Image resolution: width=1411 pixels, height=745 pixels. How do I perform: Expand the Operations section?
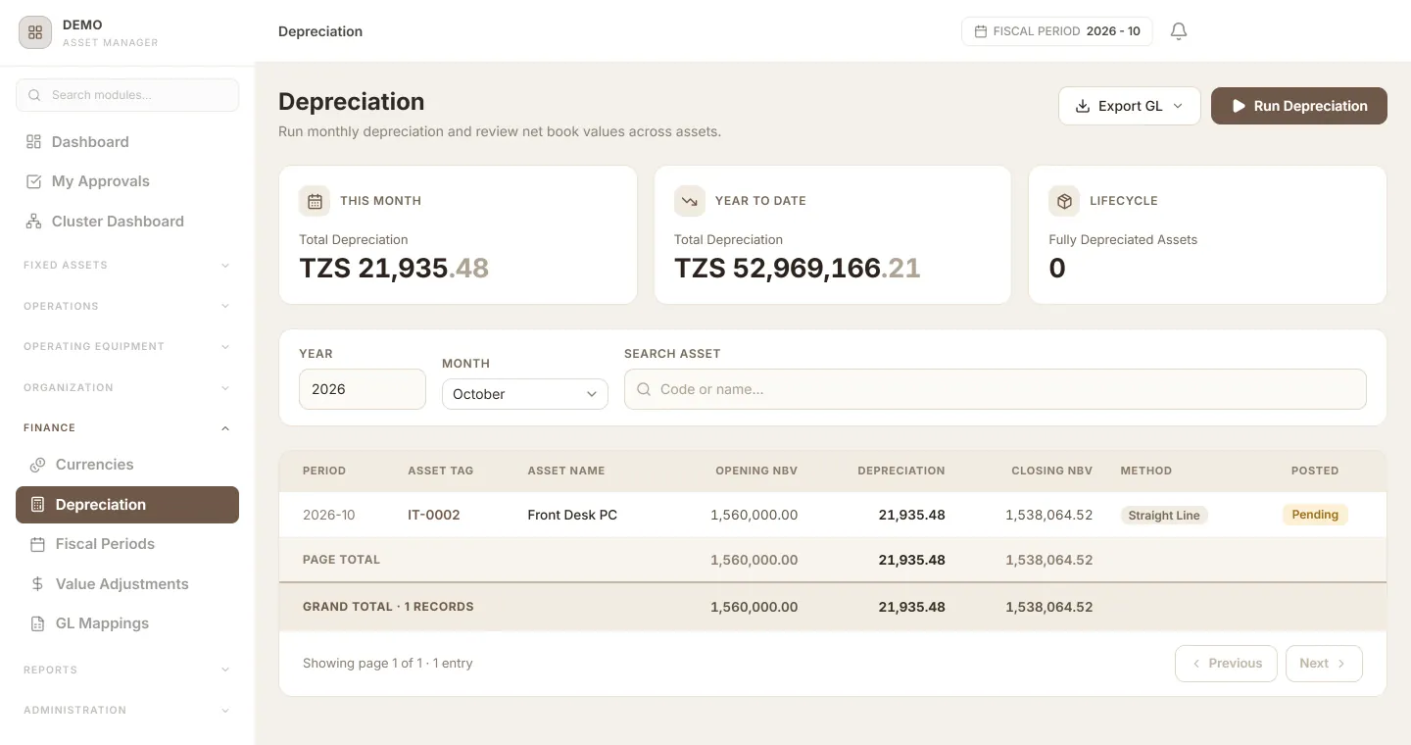click(x=127, y=306)
